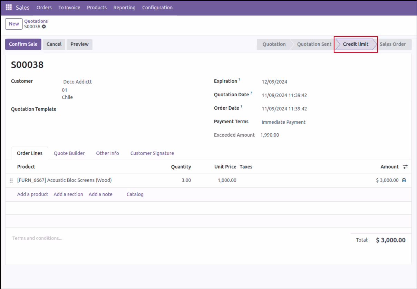Click the Total $ 3,000.00 value

pos(391,240)
